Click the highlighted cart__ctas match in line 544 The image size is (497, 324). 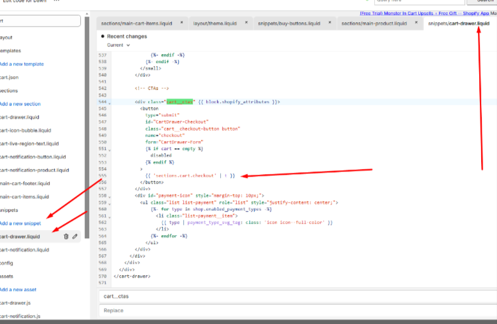pyautogui.click(x=179, y=102)
